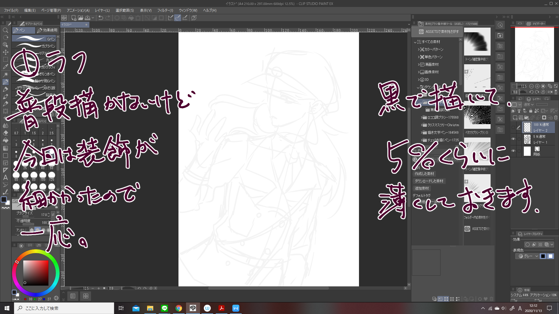The image size is (559, 314).
Task: Click the ダウンロードした素材 tag button
Action: coord(429,181)
